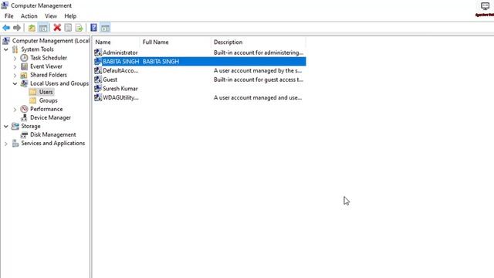Go back with the blue Back arrow

tap(6, 28)
